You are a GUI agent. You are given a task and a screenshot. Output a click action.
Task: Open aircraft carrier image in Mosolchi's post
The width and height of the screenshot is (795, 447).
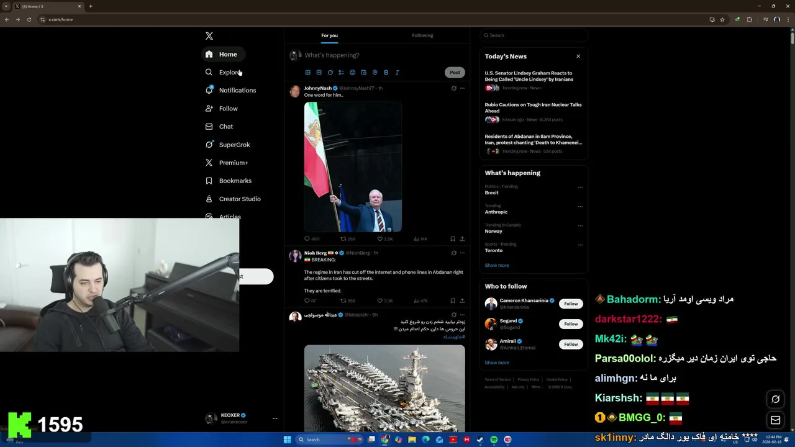[384, 389]
